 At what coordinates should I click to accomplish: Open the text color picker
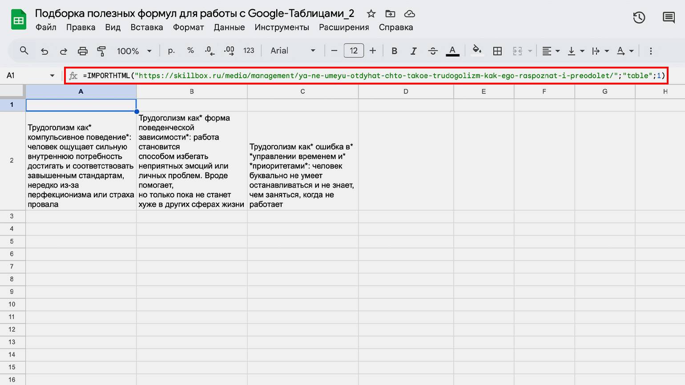tap(452, 51)
